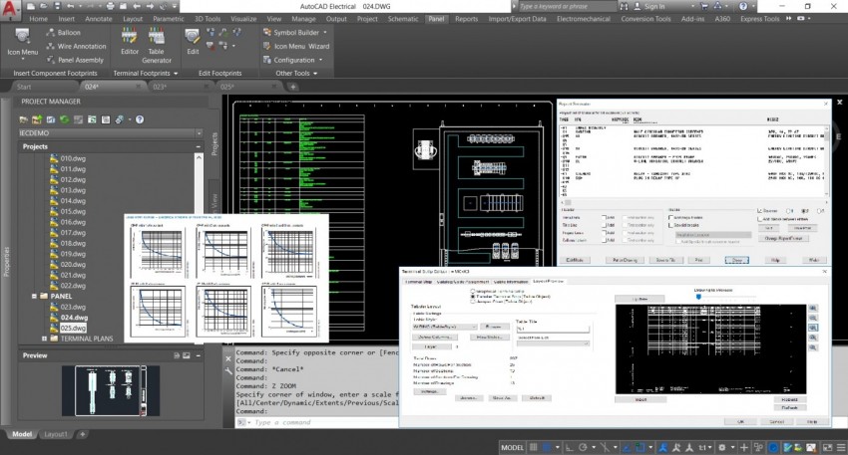Switch to the Reports ribbon tab
Image resolution: width=848 pixels, height=455 pixels.
point(466,19)
